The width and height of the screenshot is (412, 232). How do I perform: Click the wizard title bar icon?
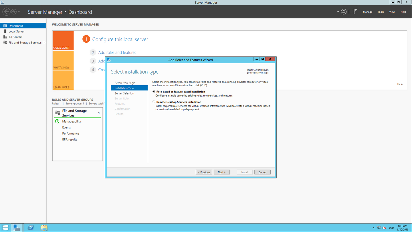coord(109,60)
